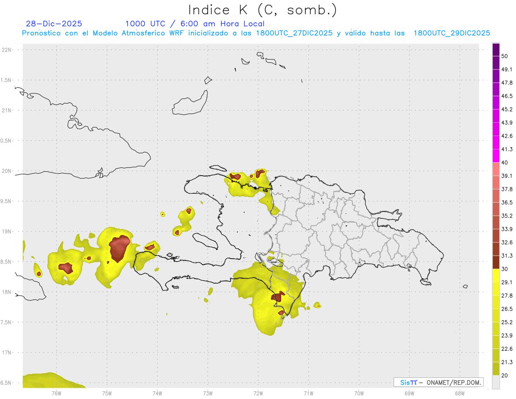Click the 68W longitude label
The image size is (516, 399).
tap(460, 393)
